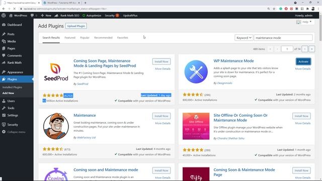Switch to Recommended plugins tab

(x=103, y=38)
